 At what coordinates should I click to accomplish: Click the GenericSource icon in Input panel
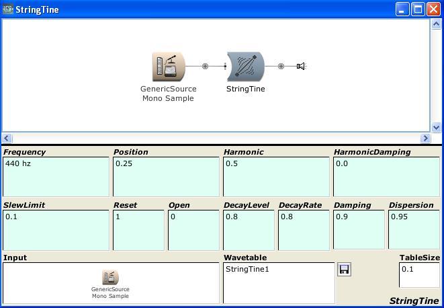110,278
